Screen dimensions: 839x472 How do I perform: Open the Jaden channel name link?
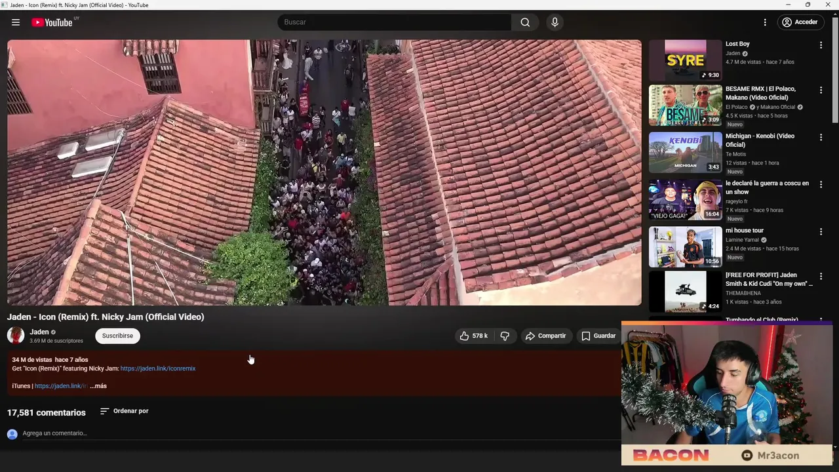point(39,332)
